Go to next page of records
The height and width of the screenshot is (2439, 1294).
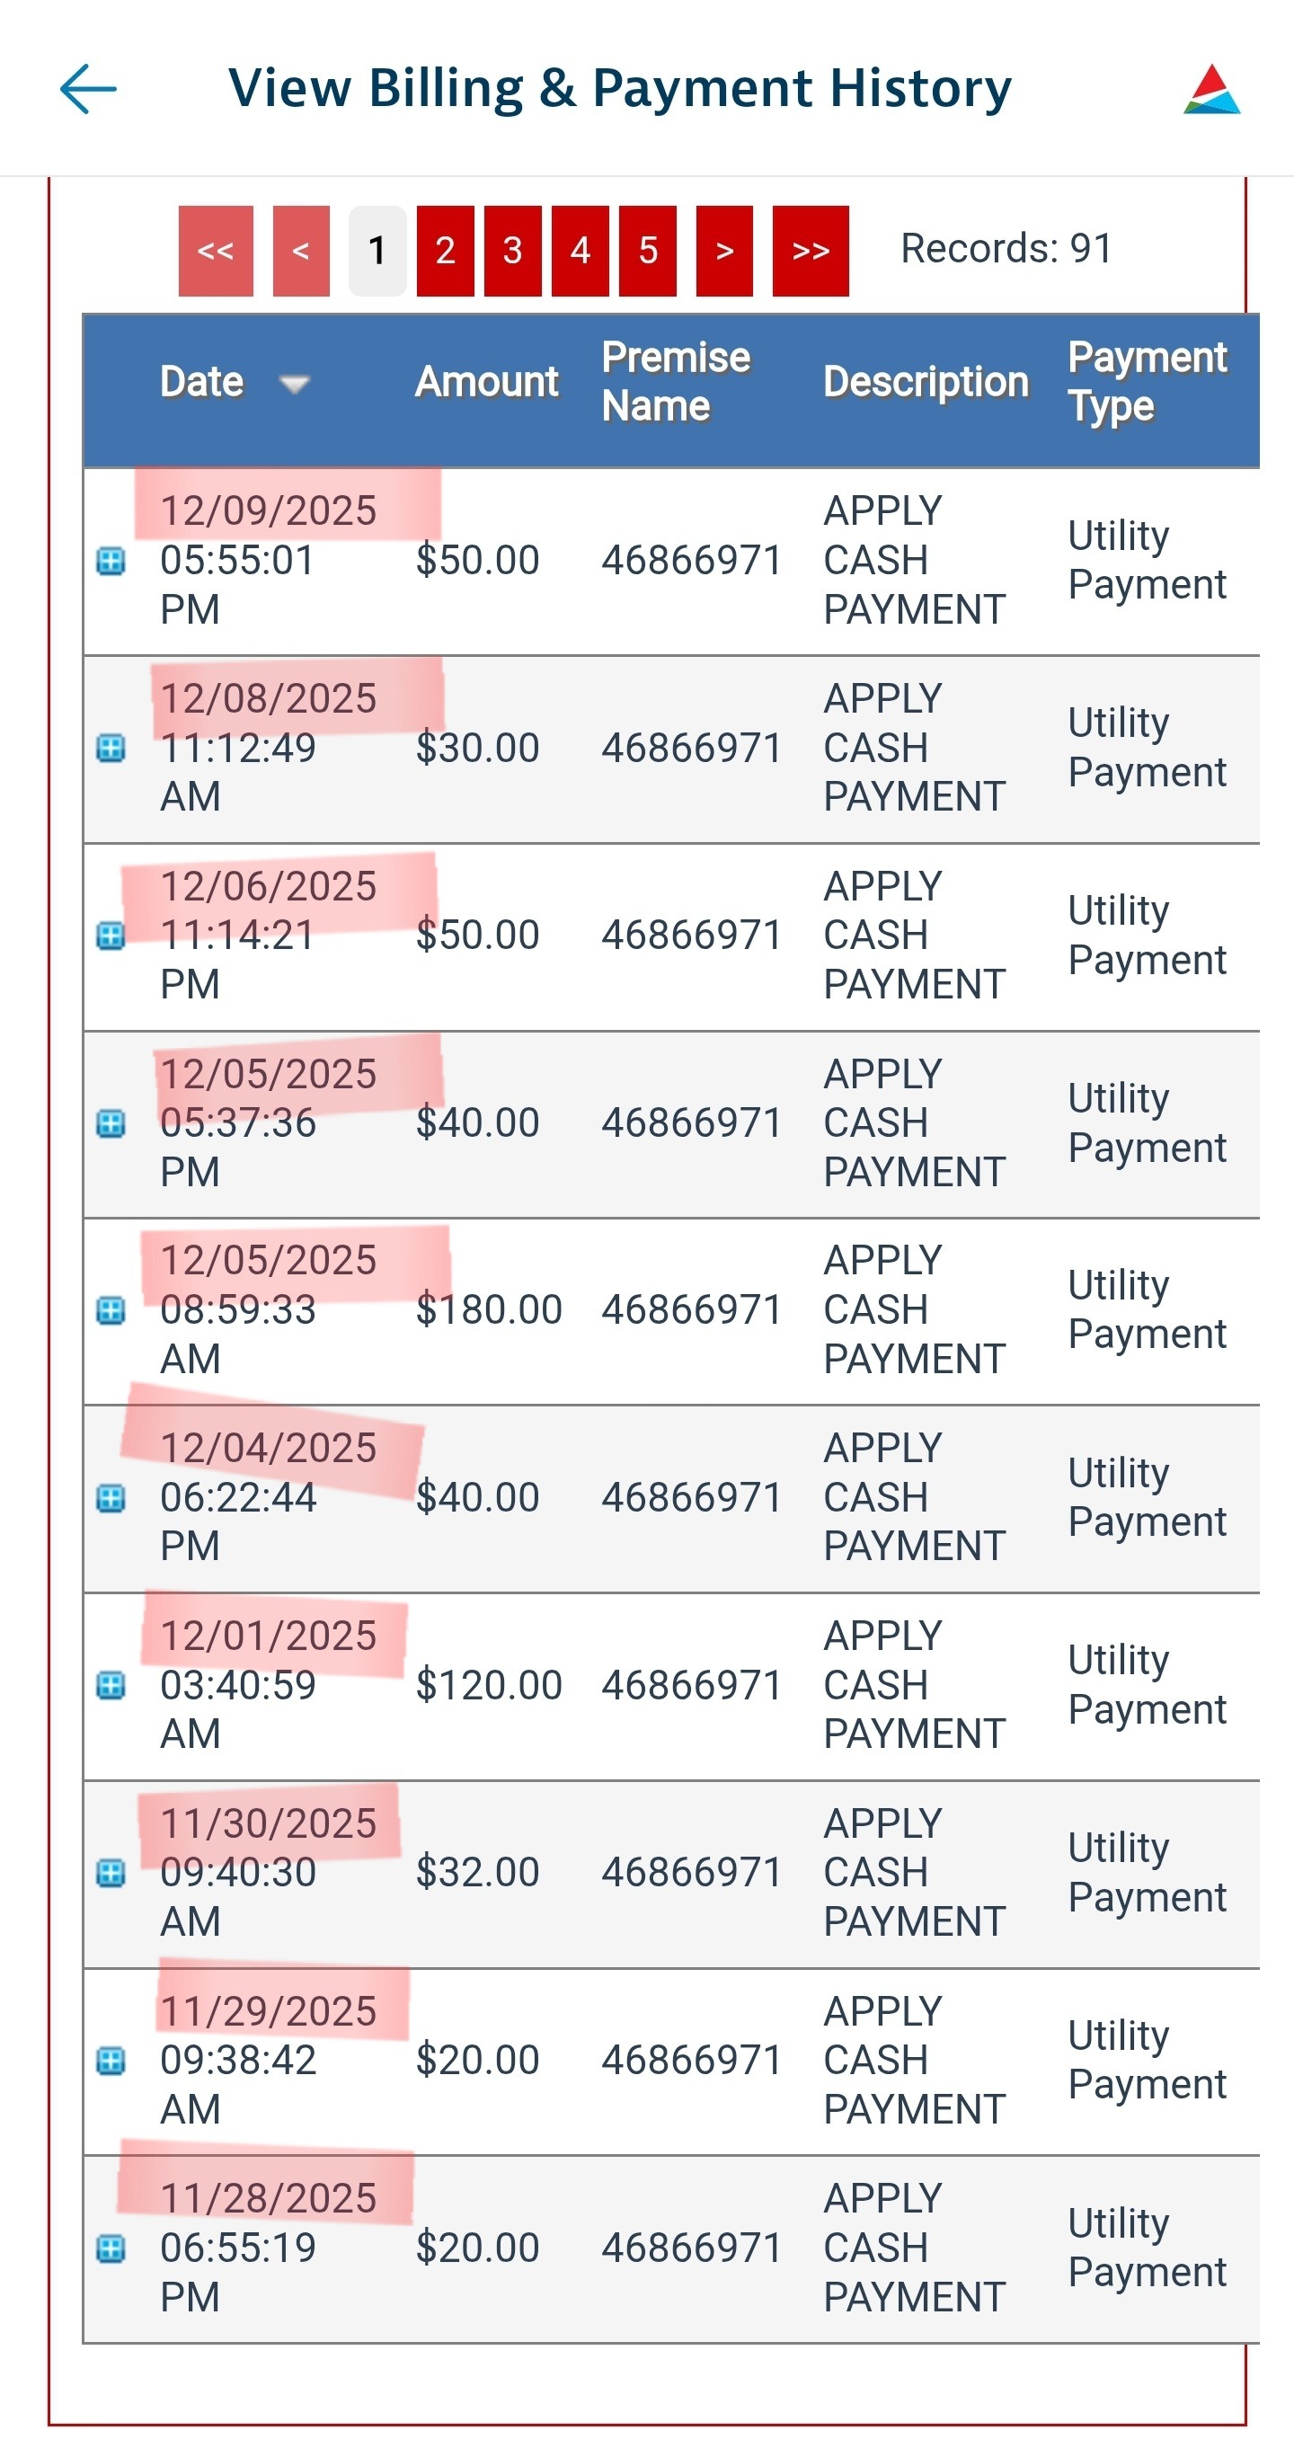pos(724,251)
